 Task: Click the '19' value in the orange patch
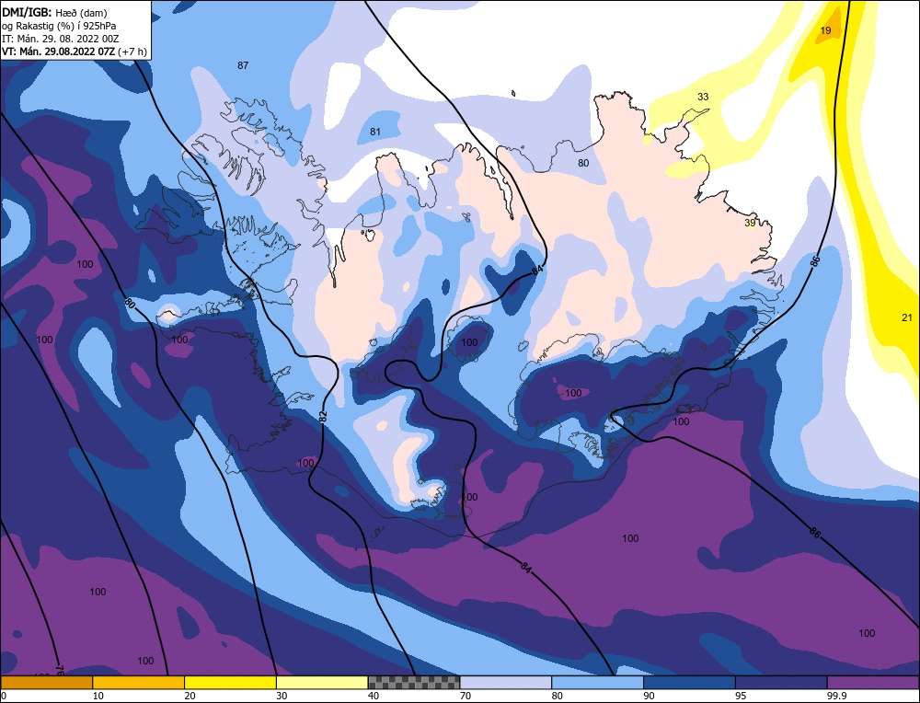pyautogui.click(x=825, y=30)
